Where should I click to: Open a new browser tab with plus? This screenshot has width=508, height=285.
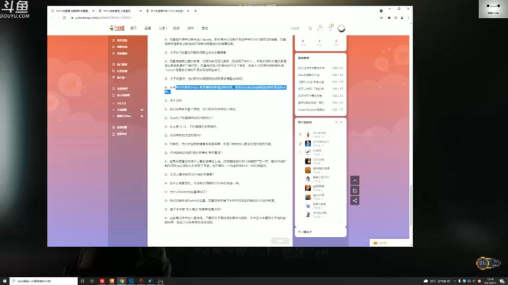tap(196, 11)
